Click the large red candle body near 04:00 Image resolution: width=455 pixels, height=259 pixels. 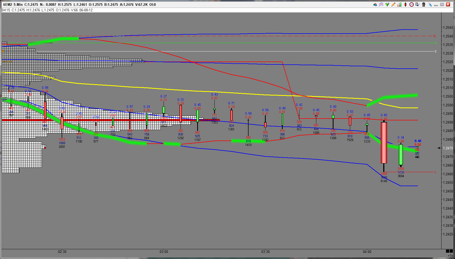click(x=384, y=143)
